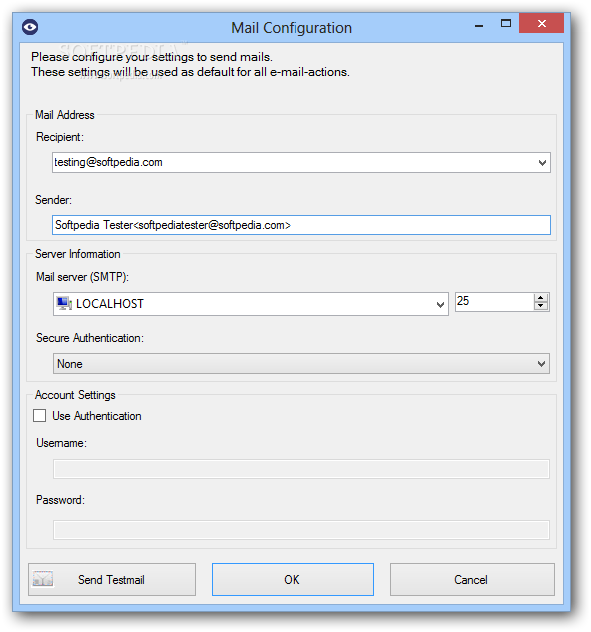The width and height of the screenshot is (591, 632).
Task: Close the Mail Configuration dialog
Action: point(541,23)
